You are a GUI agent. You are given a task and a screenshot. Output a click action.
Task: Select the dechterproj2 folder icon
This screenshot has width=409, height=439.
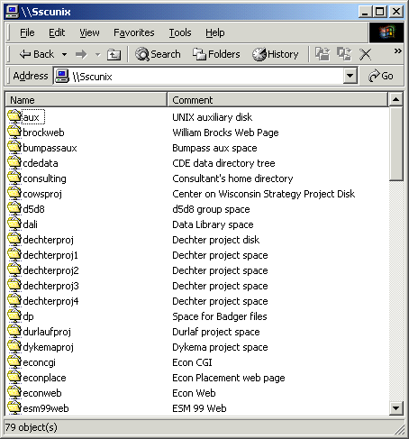click(14, 270)
